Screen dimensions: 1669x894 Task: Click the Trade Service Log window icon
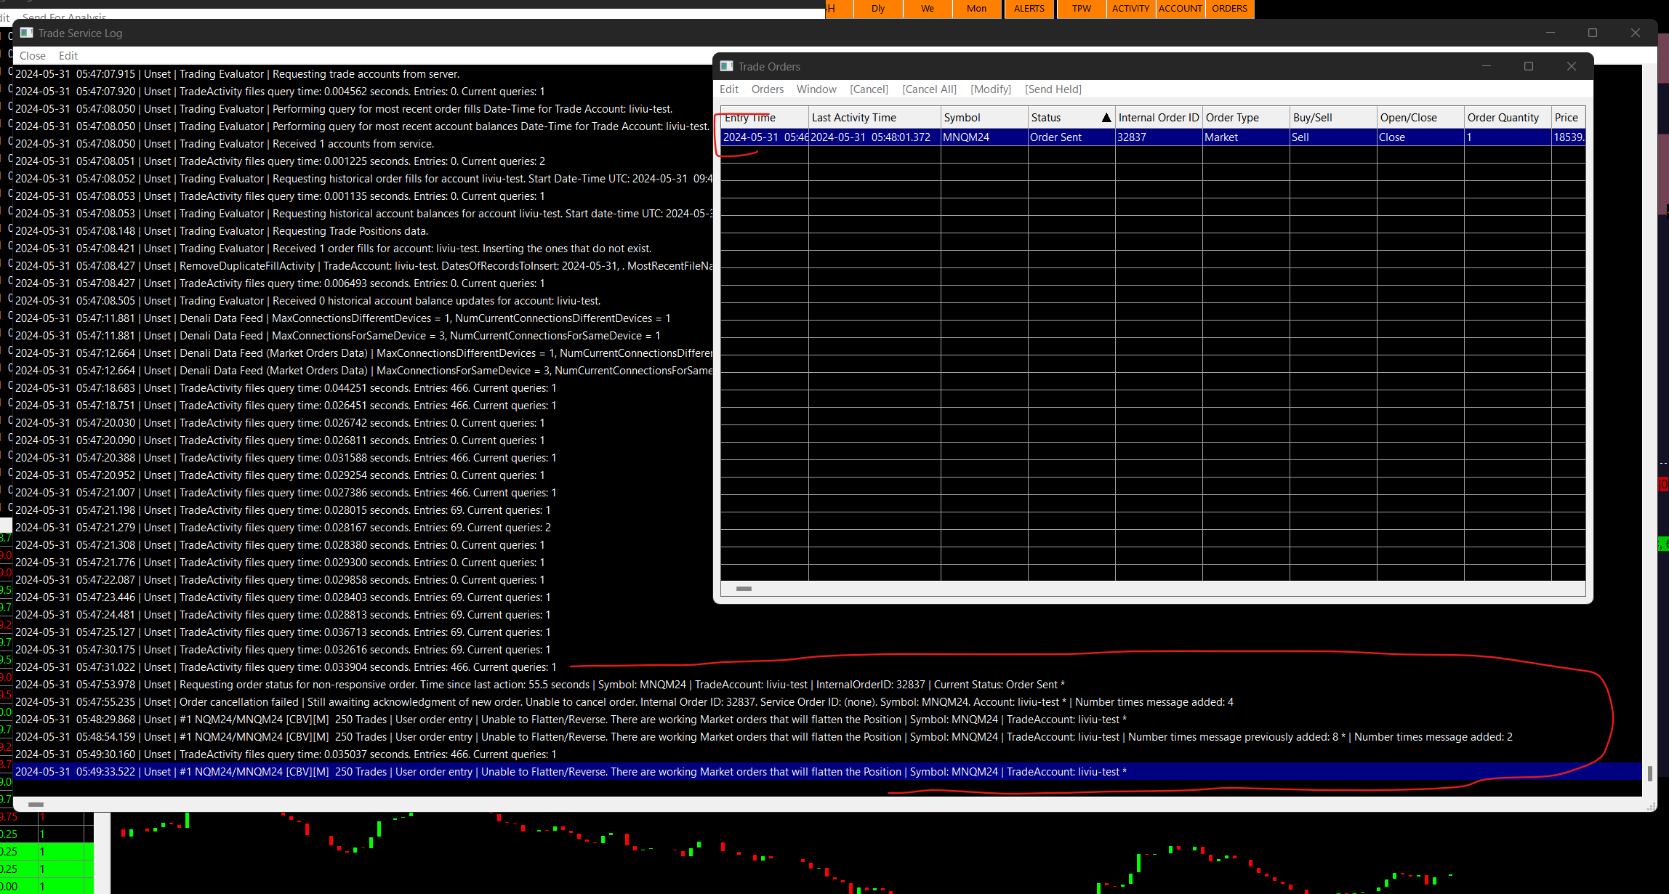point(26,33)
